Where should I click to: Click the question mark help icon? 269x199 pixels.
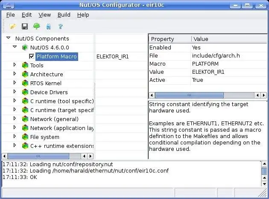[x=61, y=26]
